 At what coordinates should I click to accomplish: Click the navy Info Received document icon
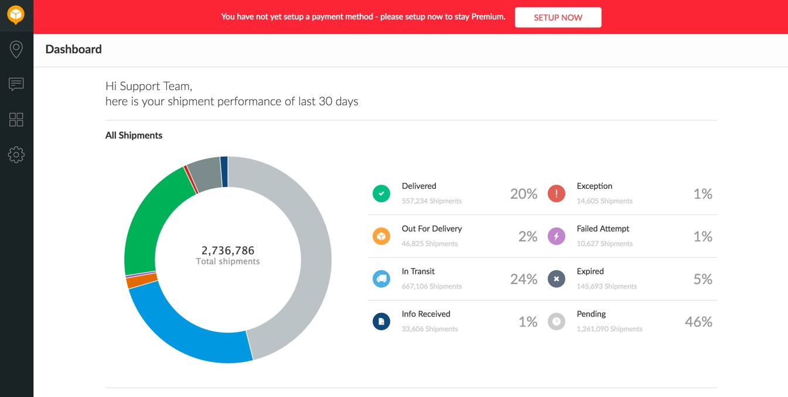(381, 322)
